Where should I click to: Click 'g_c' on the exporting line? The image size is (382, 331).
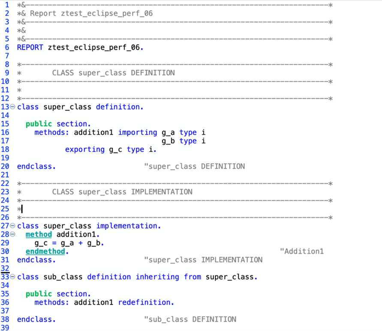[115, 149]
